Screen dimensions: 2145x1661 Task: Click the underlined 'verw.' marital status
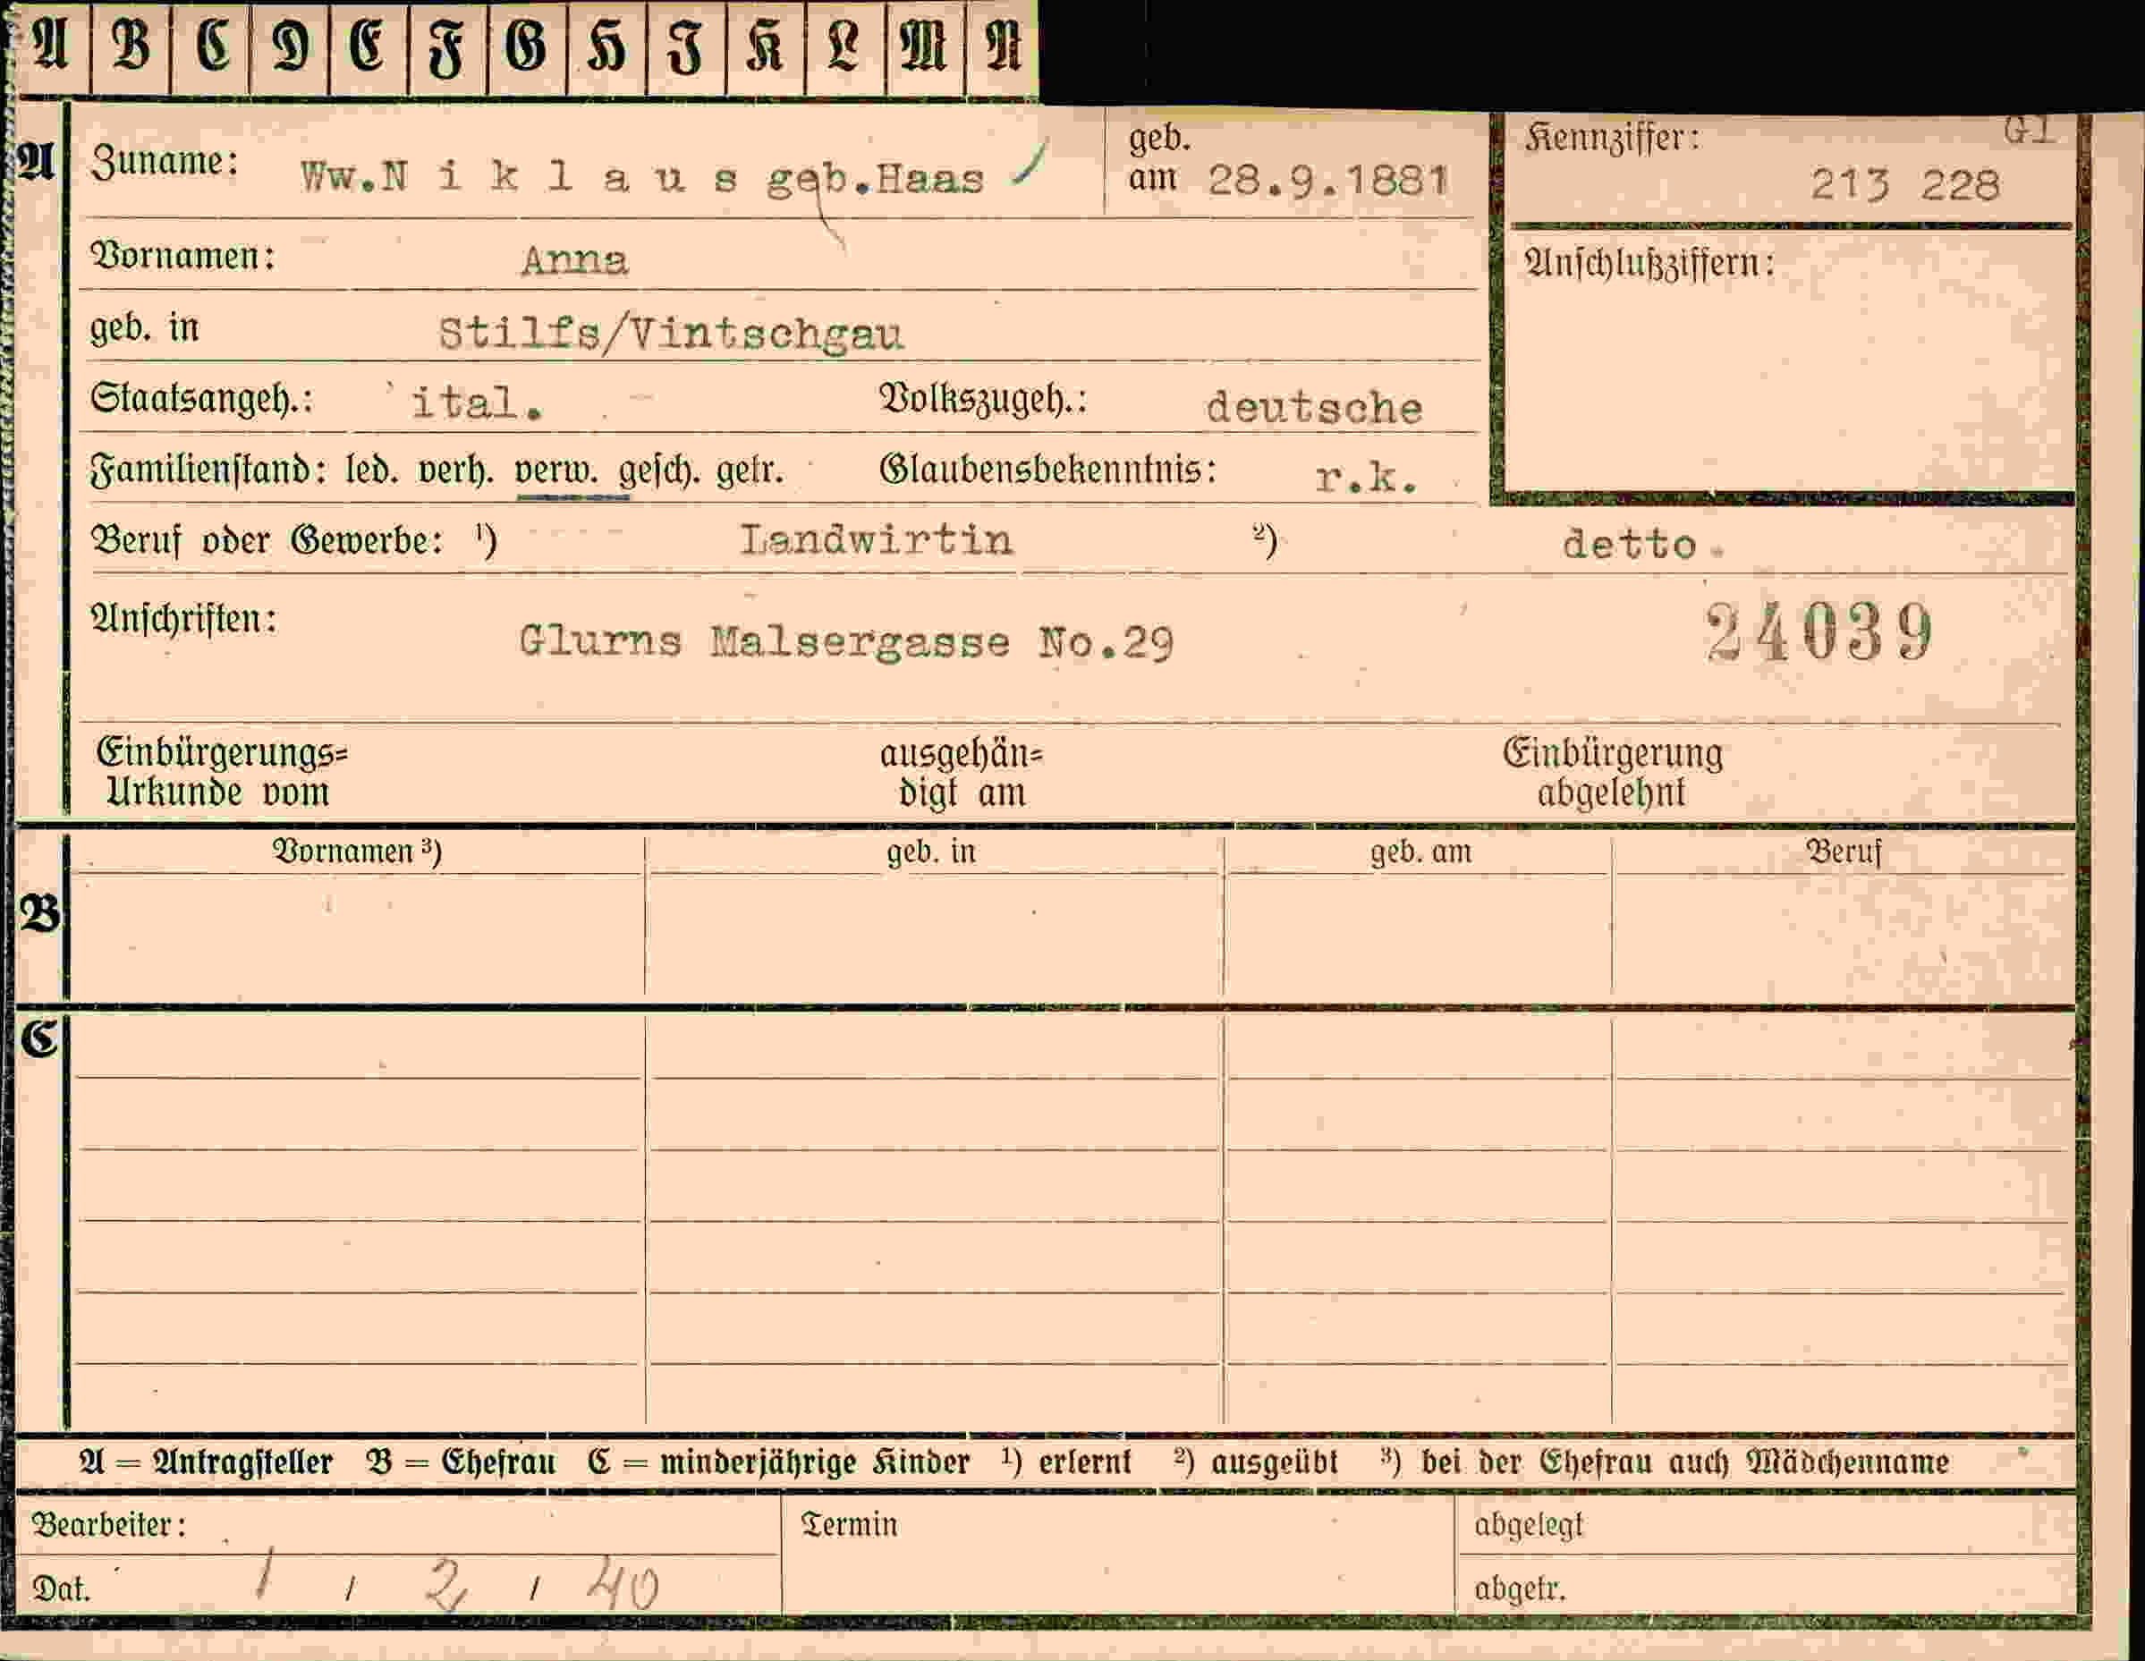557,471
